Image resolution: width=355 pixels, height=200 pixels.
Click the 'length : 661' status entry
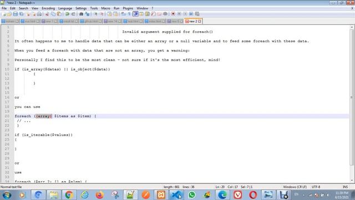(171, 187)
